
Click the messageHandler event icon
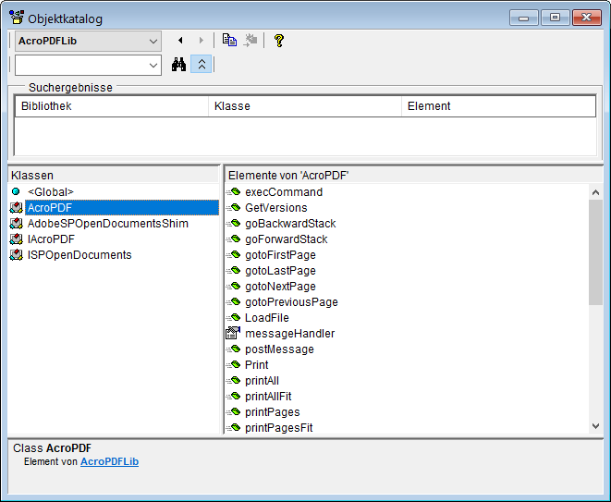(233, 333)
